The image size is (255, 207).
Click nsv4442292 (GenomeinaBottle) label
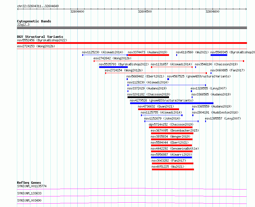click(175, 149)
